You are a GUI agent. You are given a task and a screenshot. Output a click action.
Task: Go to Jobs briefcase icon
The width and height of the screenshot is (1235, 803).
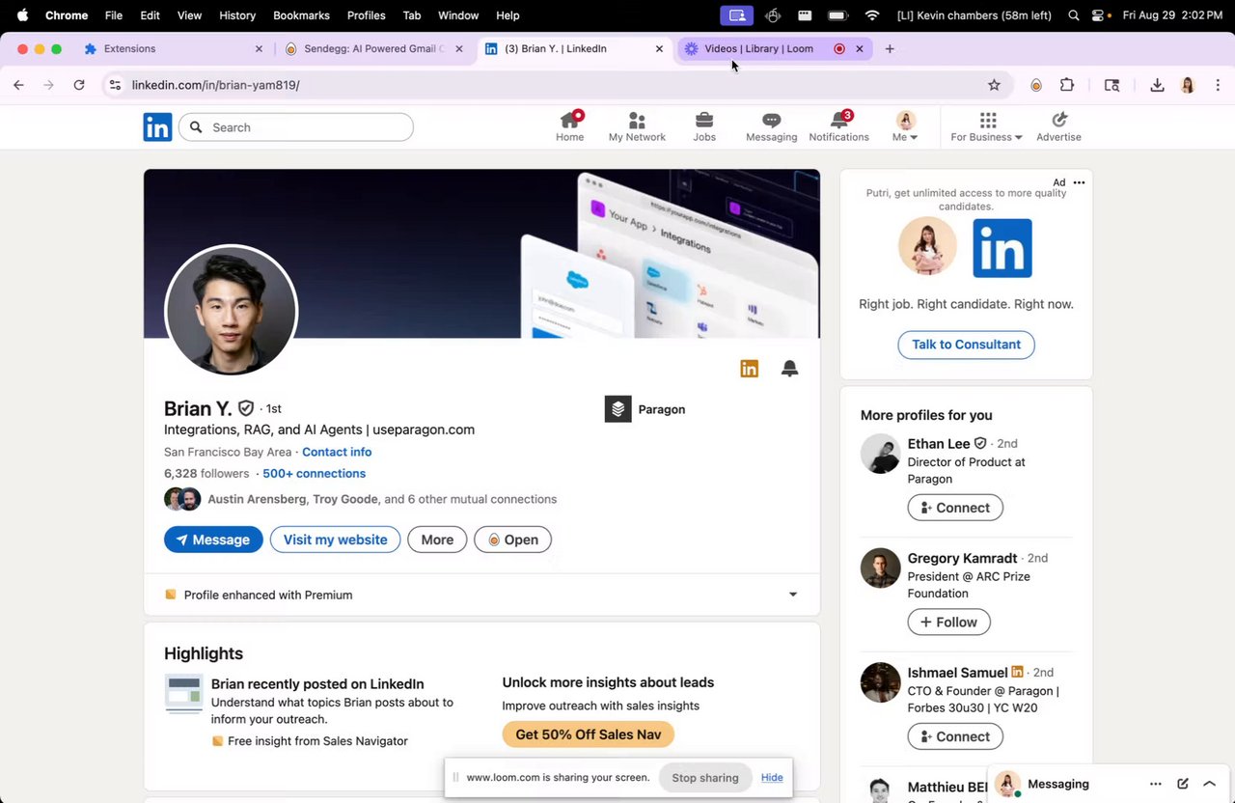coord(704,126)
